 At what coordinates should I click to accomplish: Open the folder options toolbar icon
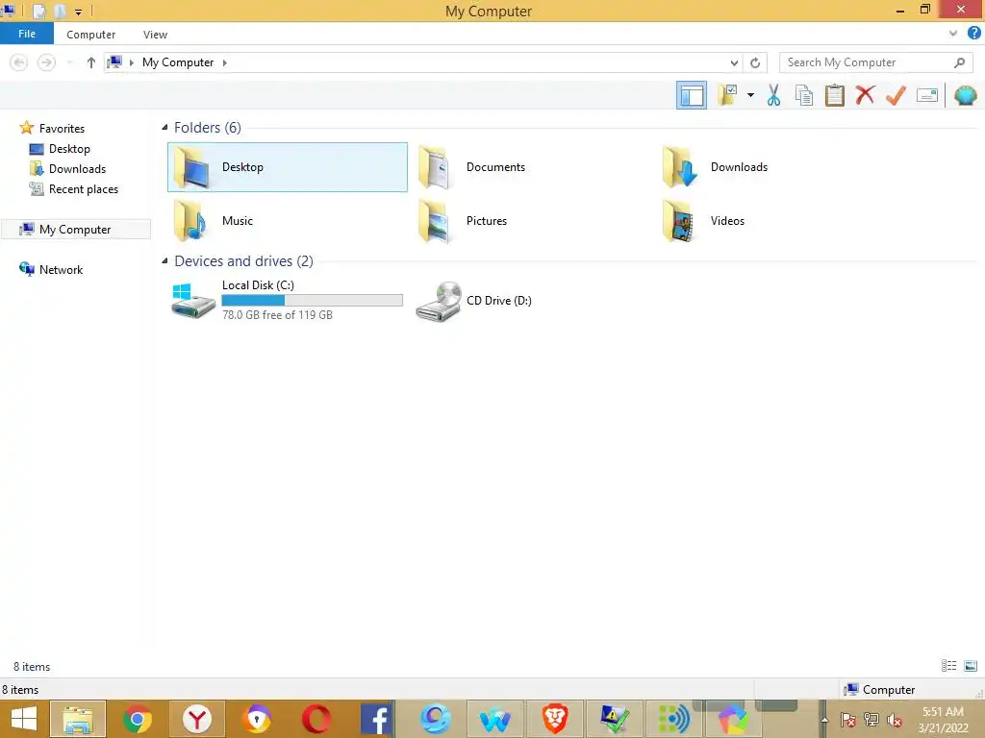(x=727, y=95)
